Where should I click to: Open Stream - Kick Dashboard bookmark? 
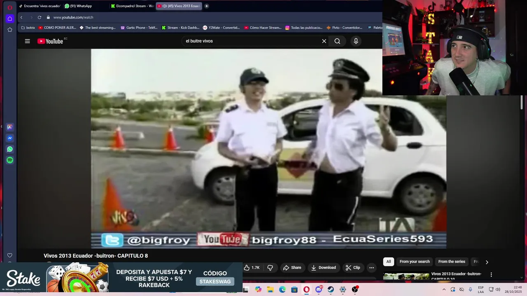pos(180,28)
